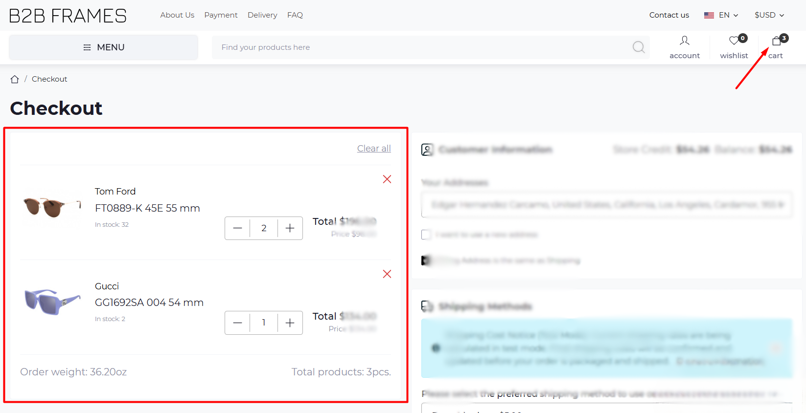
Task: Click the B2B FRAMES logo
Action: click(x=68, y=16)
